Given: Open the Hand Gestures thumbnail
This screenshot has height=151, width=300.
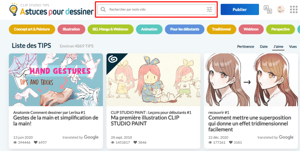Looking at the screenshot, I should point(56,80).
